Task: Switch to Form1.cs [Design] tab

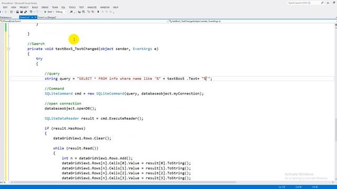Action: 47,17
